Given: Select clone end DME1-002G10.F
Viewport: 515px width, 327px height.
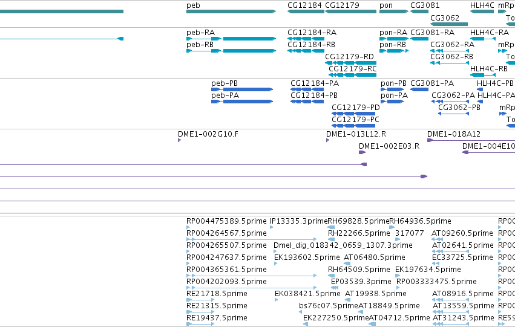Looking at the screenshot, I should [x=208, y=134].
